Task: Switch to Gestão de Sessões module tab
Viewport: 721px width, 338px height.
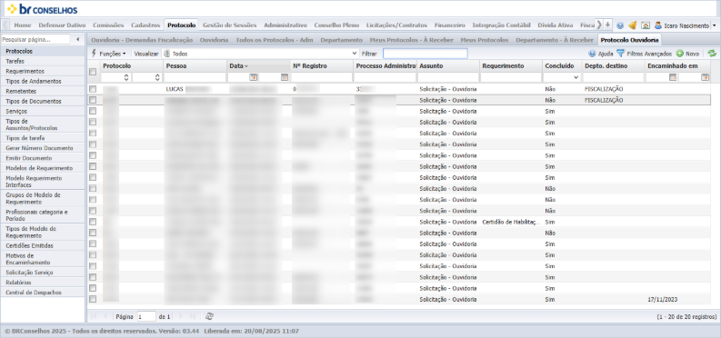Action: point(229,25)
